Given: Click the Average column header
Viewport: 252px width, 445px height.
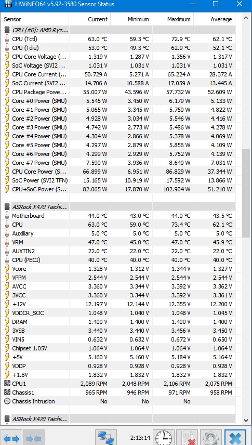Looking at the screenshot, I should click(x=215, y=19).
